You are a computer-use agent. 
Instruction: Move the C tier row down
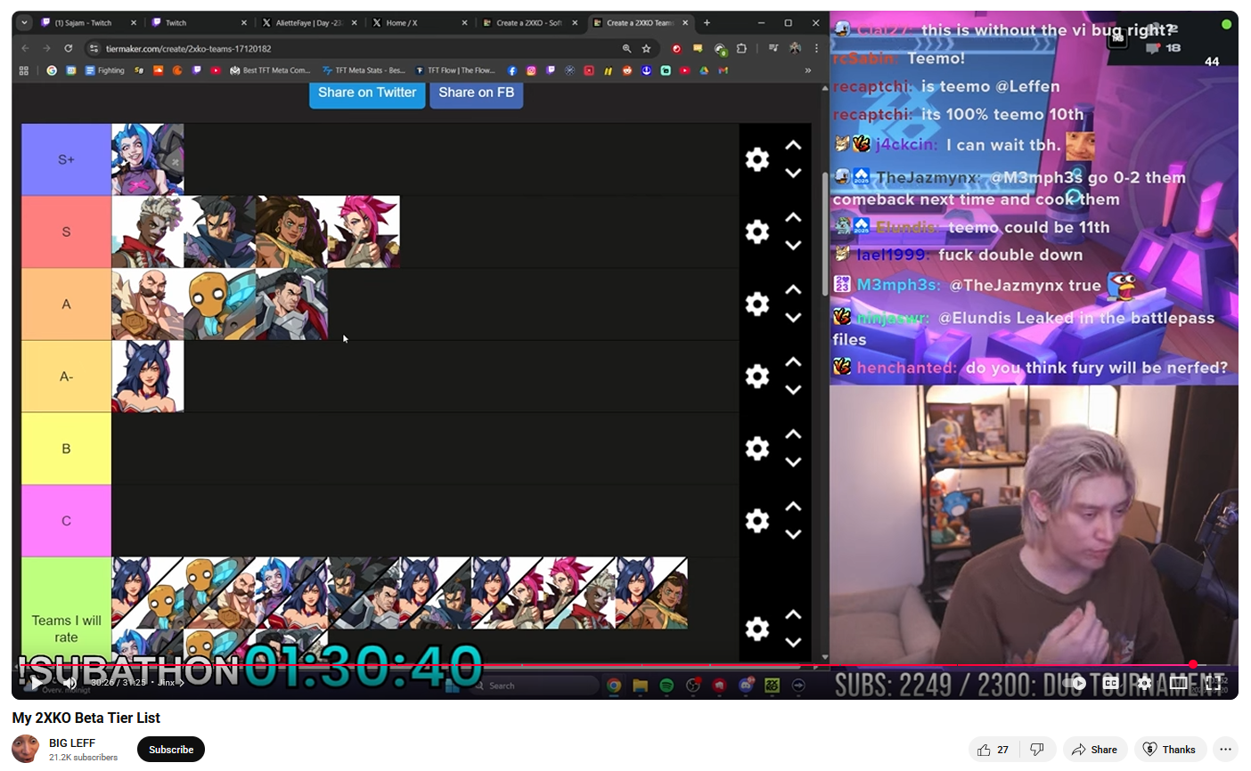[x=793, y=534]
